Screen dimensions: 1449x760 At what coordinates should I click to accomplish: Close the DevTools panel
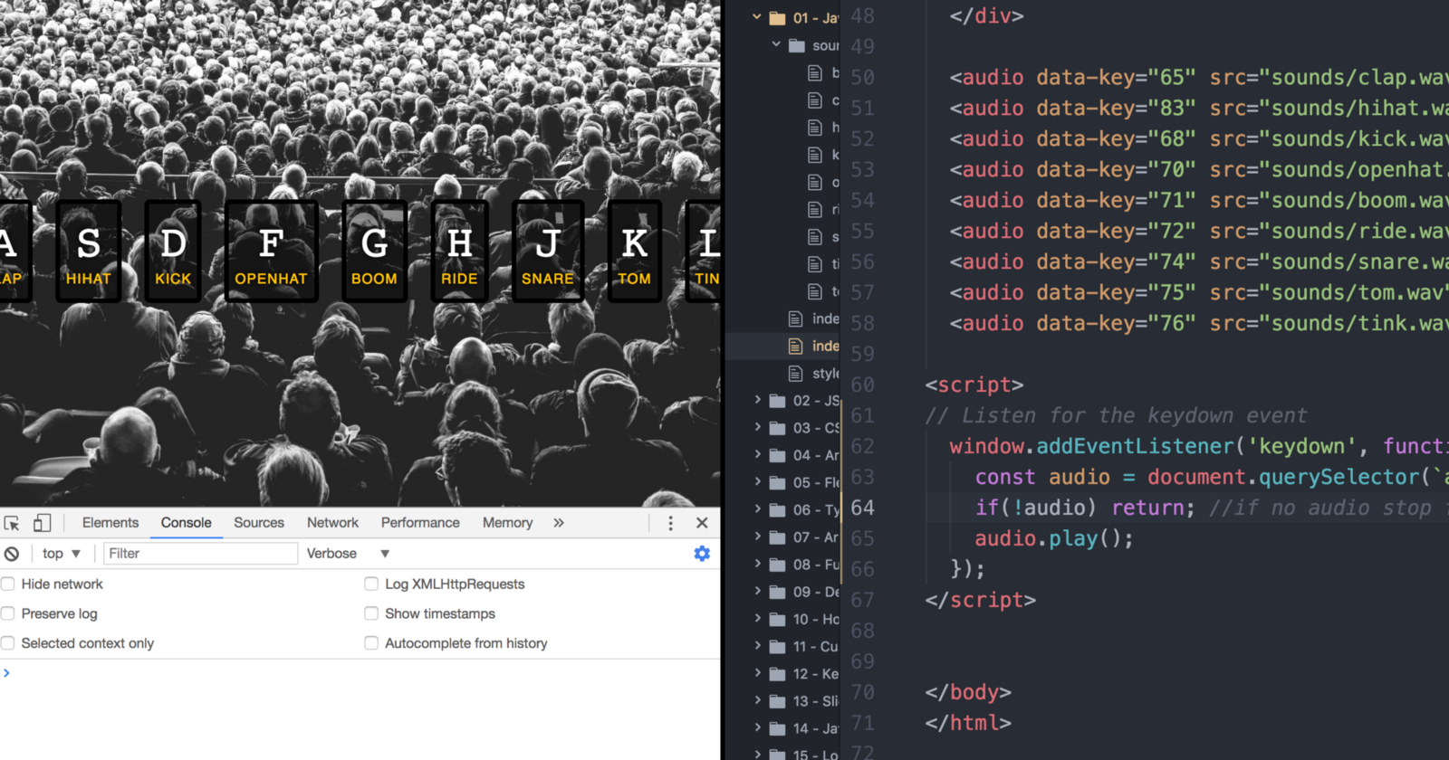coord(702,523)
